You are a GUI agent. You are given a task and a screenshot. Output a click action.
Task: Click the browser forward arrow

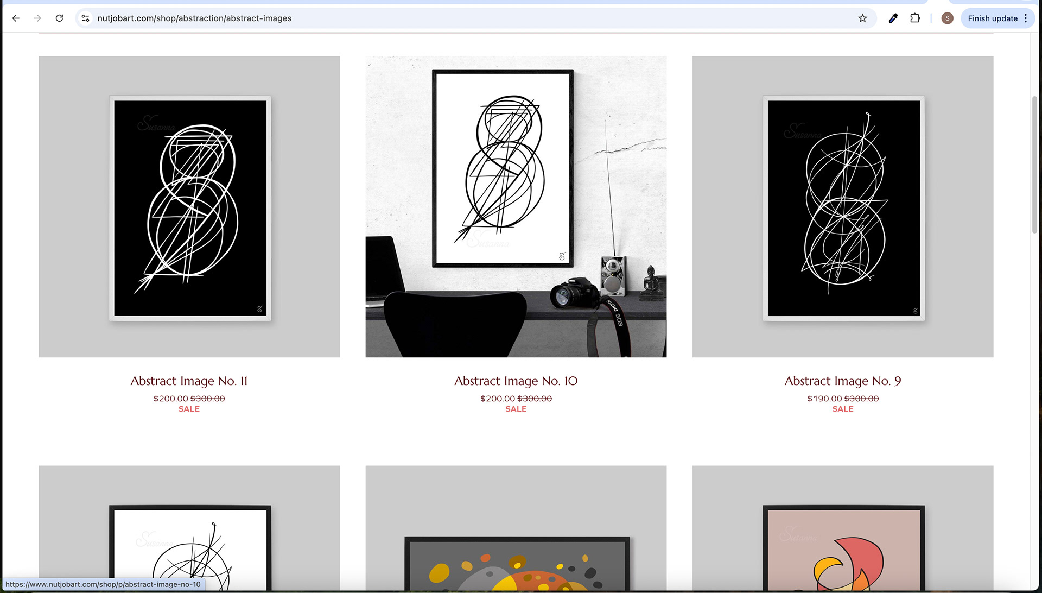tap(37, 18)
